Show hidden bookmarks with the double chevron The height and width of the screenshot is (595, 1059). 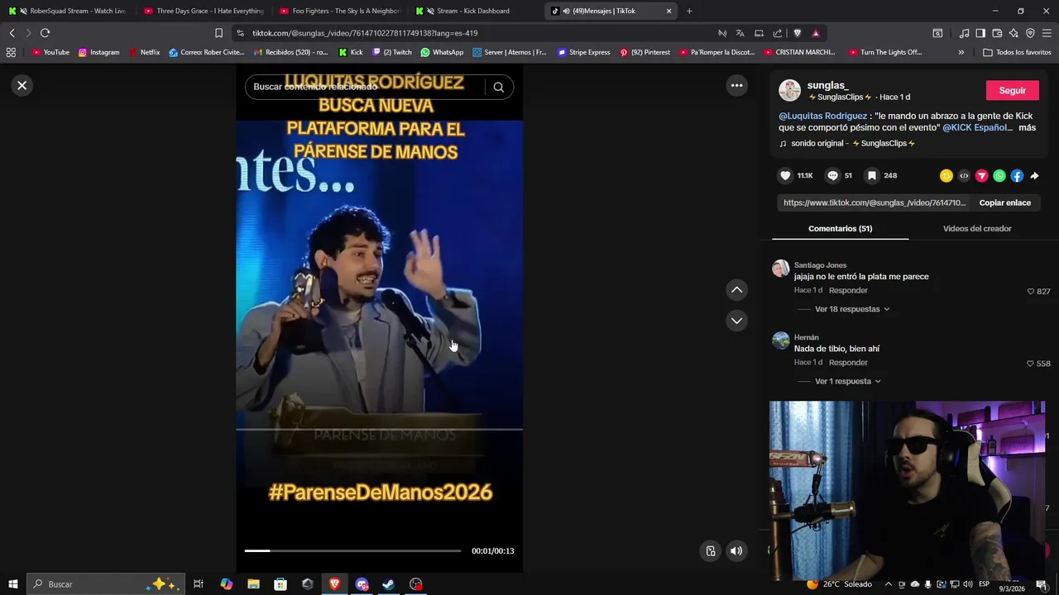click(961, 52)
